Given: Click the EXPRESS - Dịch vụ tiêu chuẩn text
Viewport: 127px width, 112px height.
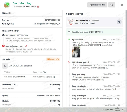Looking at the screenshot, I should point(49,95).
